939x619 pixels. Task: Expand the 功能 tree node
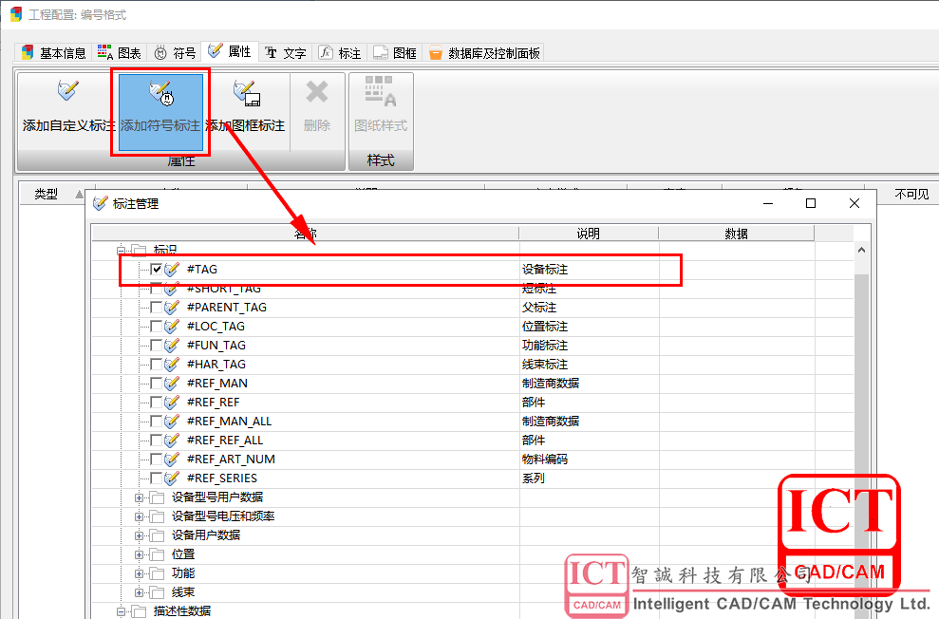139,573
